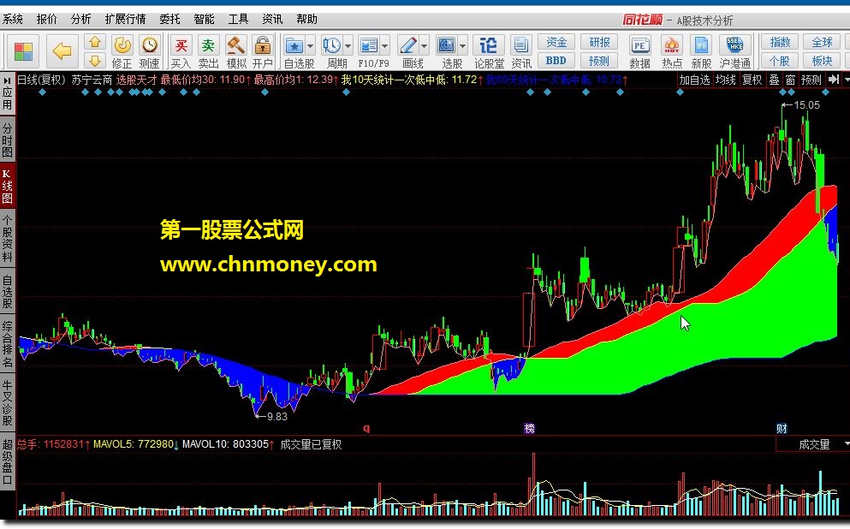Open the 报价 menu
Viewport: 850px width, 529px height.
pyautogui.click(x=46, y=19)
